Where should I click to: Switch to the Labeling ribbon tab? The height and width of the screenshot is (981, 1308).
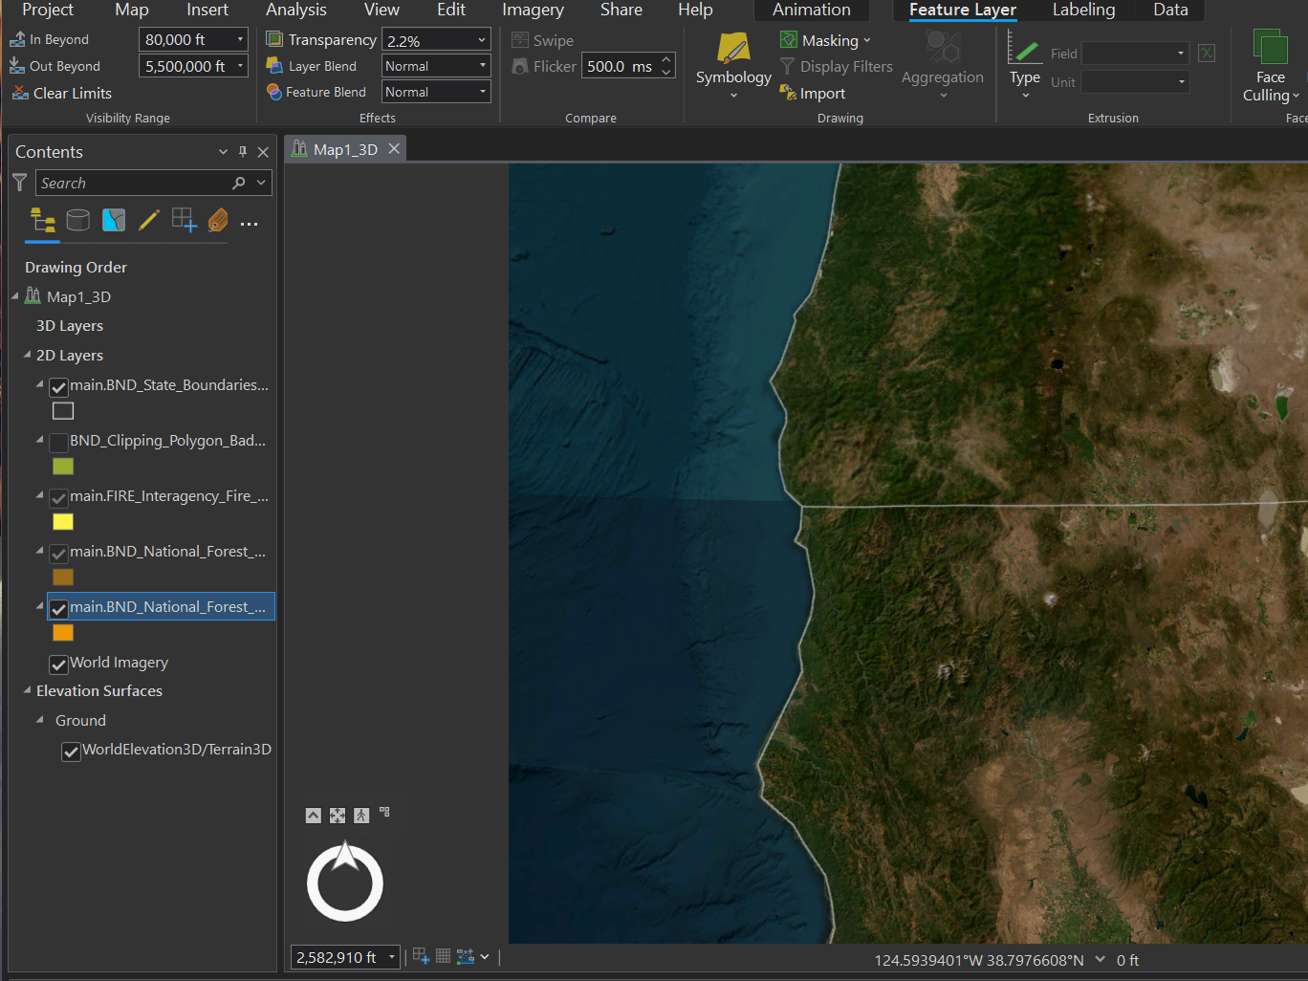click(x=1083, y=10)
